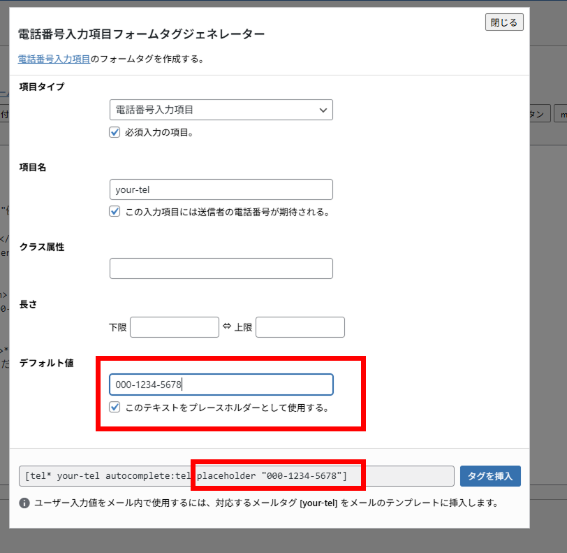Toggle the 送信者の電話番号が期待される checkbox
567x553 pixels.
pos(115,211)
